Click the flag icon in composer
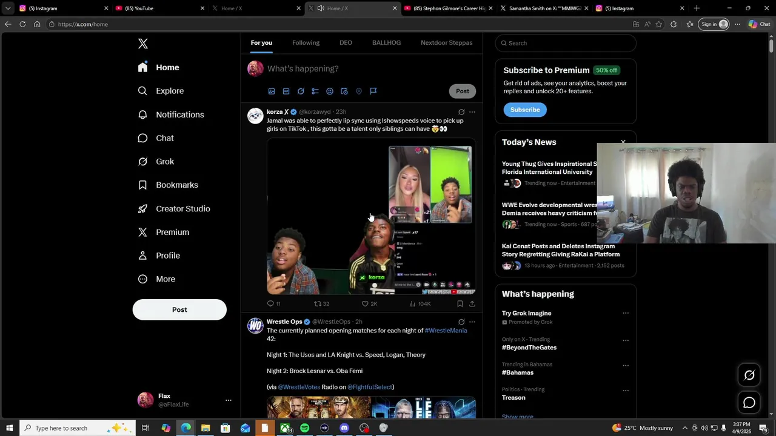Image resolution: width=776 pixels, height=436 pixels. pyautogui.click(x=373, y=91)
